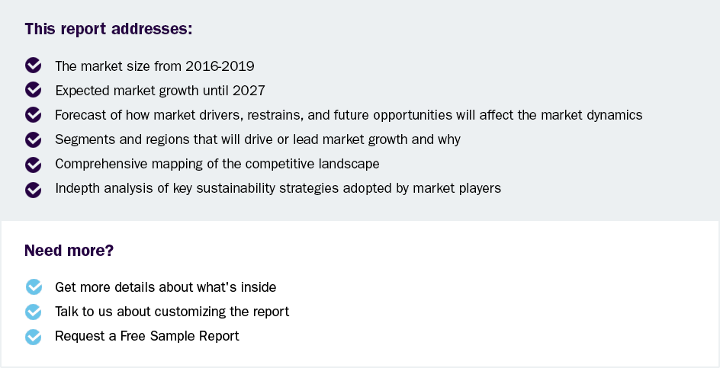Click the 'This report addresses:' heading
The width and height of the screenshot is (720, 368).
108,30
